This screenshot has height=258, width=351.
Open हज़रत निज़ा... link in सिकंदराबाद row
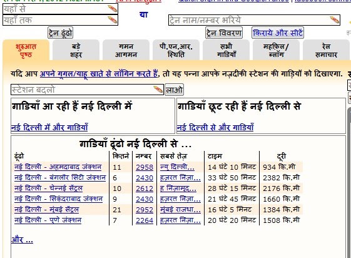point(180,199)
